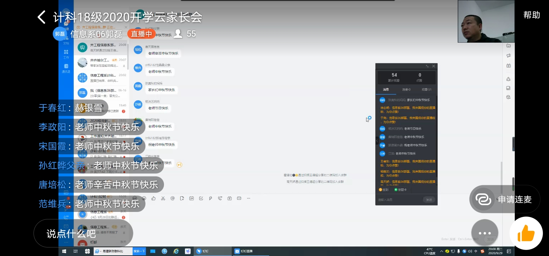Click the 签到 check-in button in live panel
Screen dimensions: 549x256
coord(384,190)
